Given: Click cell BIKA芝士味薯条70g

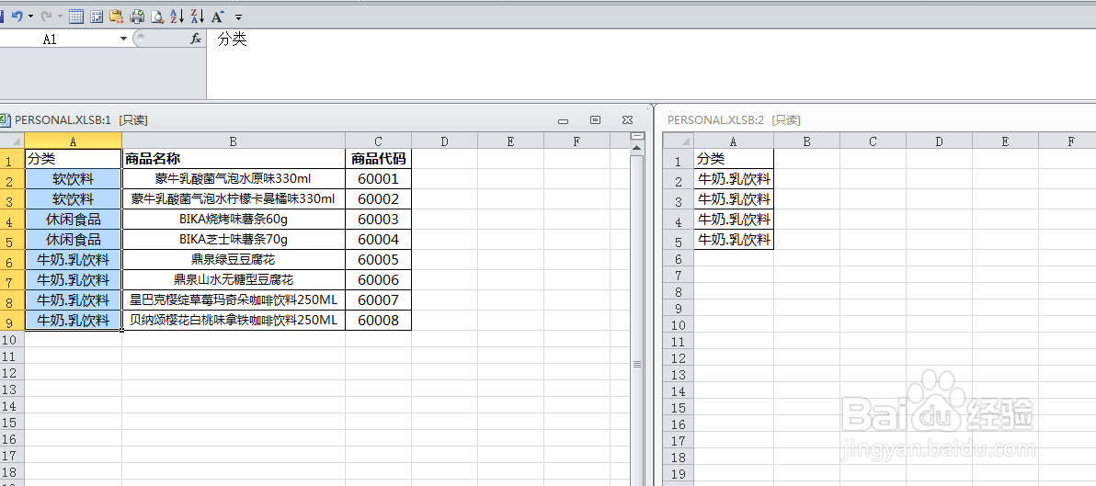Looking at the screenshot, I should [234, 240].
